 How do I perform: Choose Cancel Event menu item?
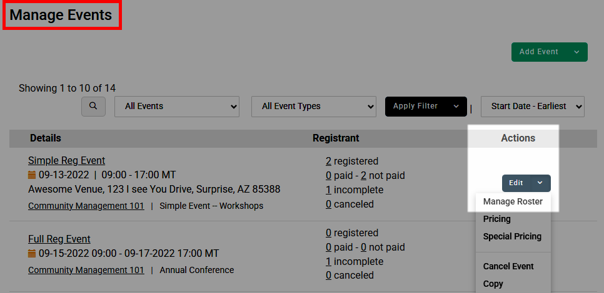(x=508, y=266)
